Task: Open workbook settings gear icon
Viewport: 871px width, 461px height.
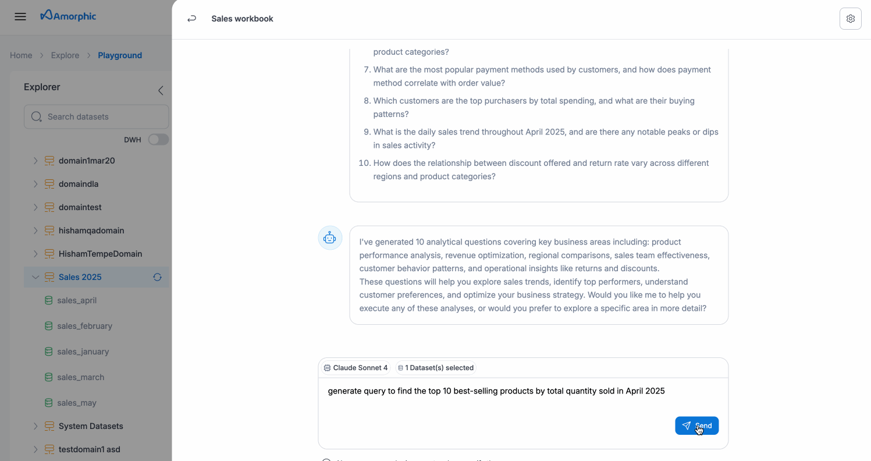Action: [850, 19]
